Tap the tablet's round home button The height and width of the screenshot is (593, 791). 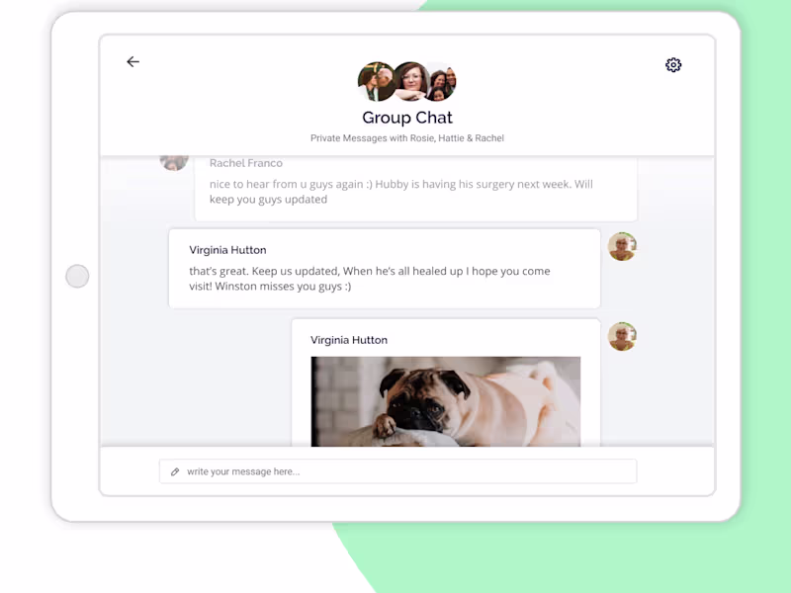77,276
